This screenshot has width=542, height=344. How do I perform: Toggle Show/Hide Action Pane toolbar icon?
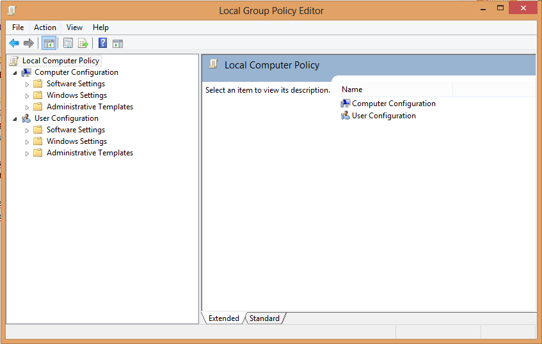(118, 43)
